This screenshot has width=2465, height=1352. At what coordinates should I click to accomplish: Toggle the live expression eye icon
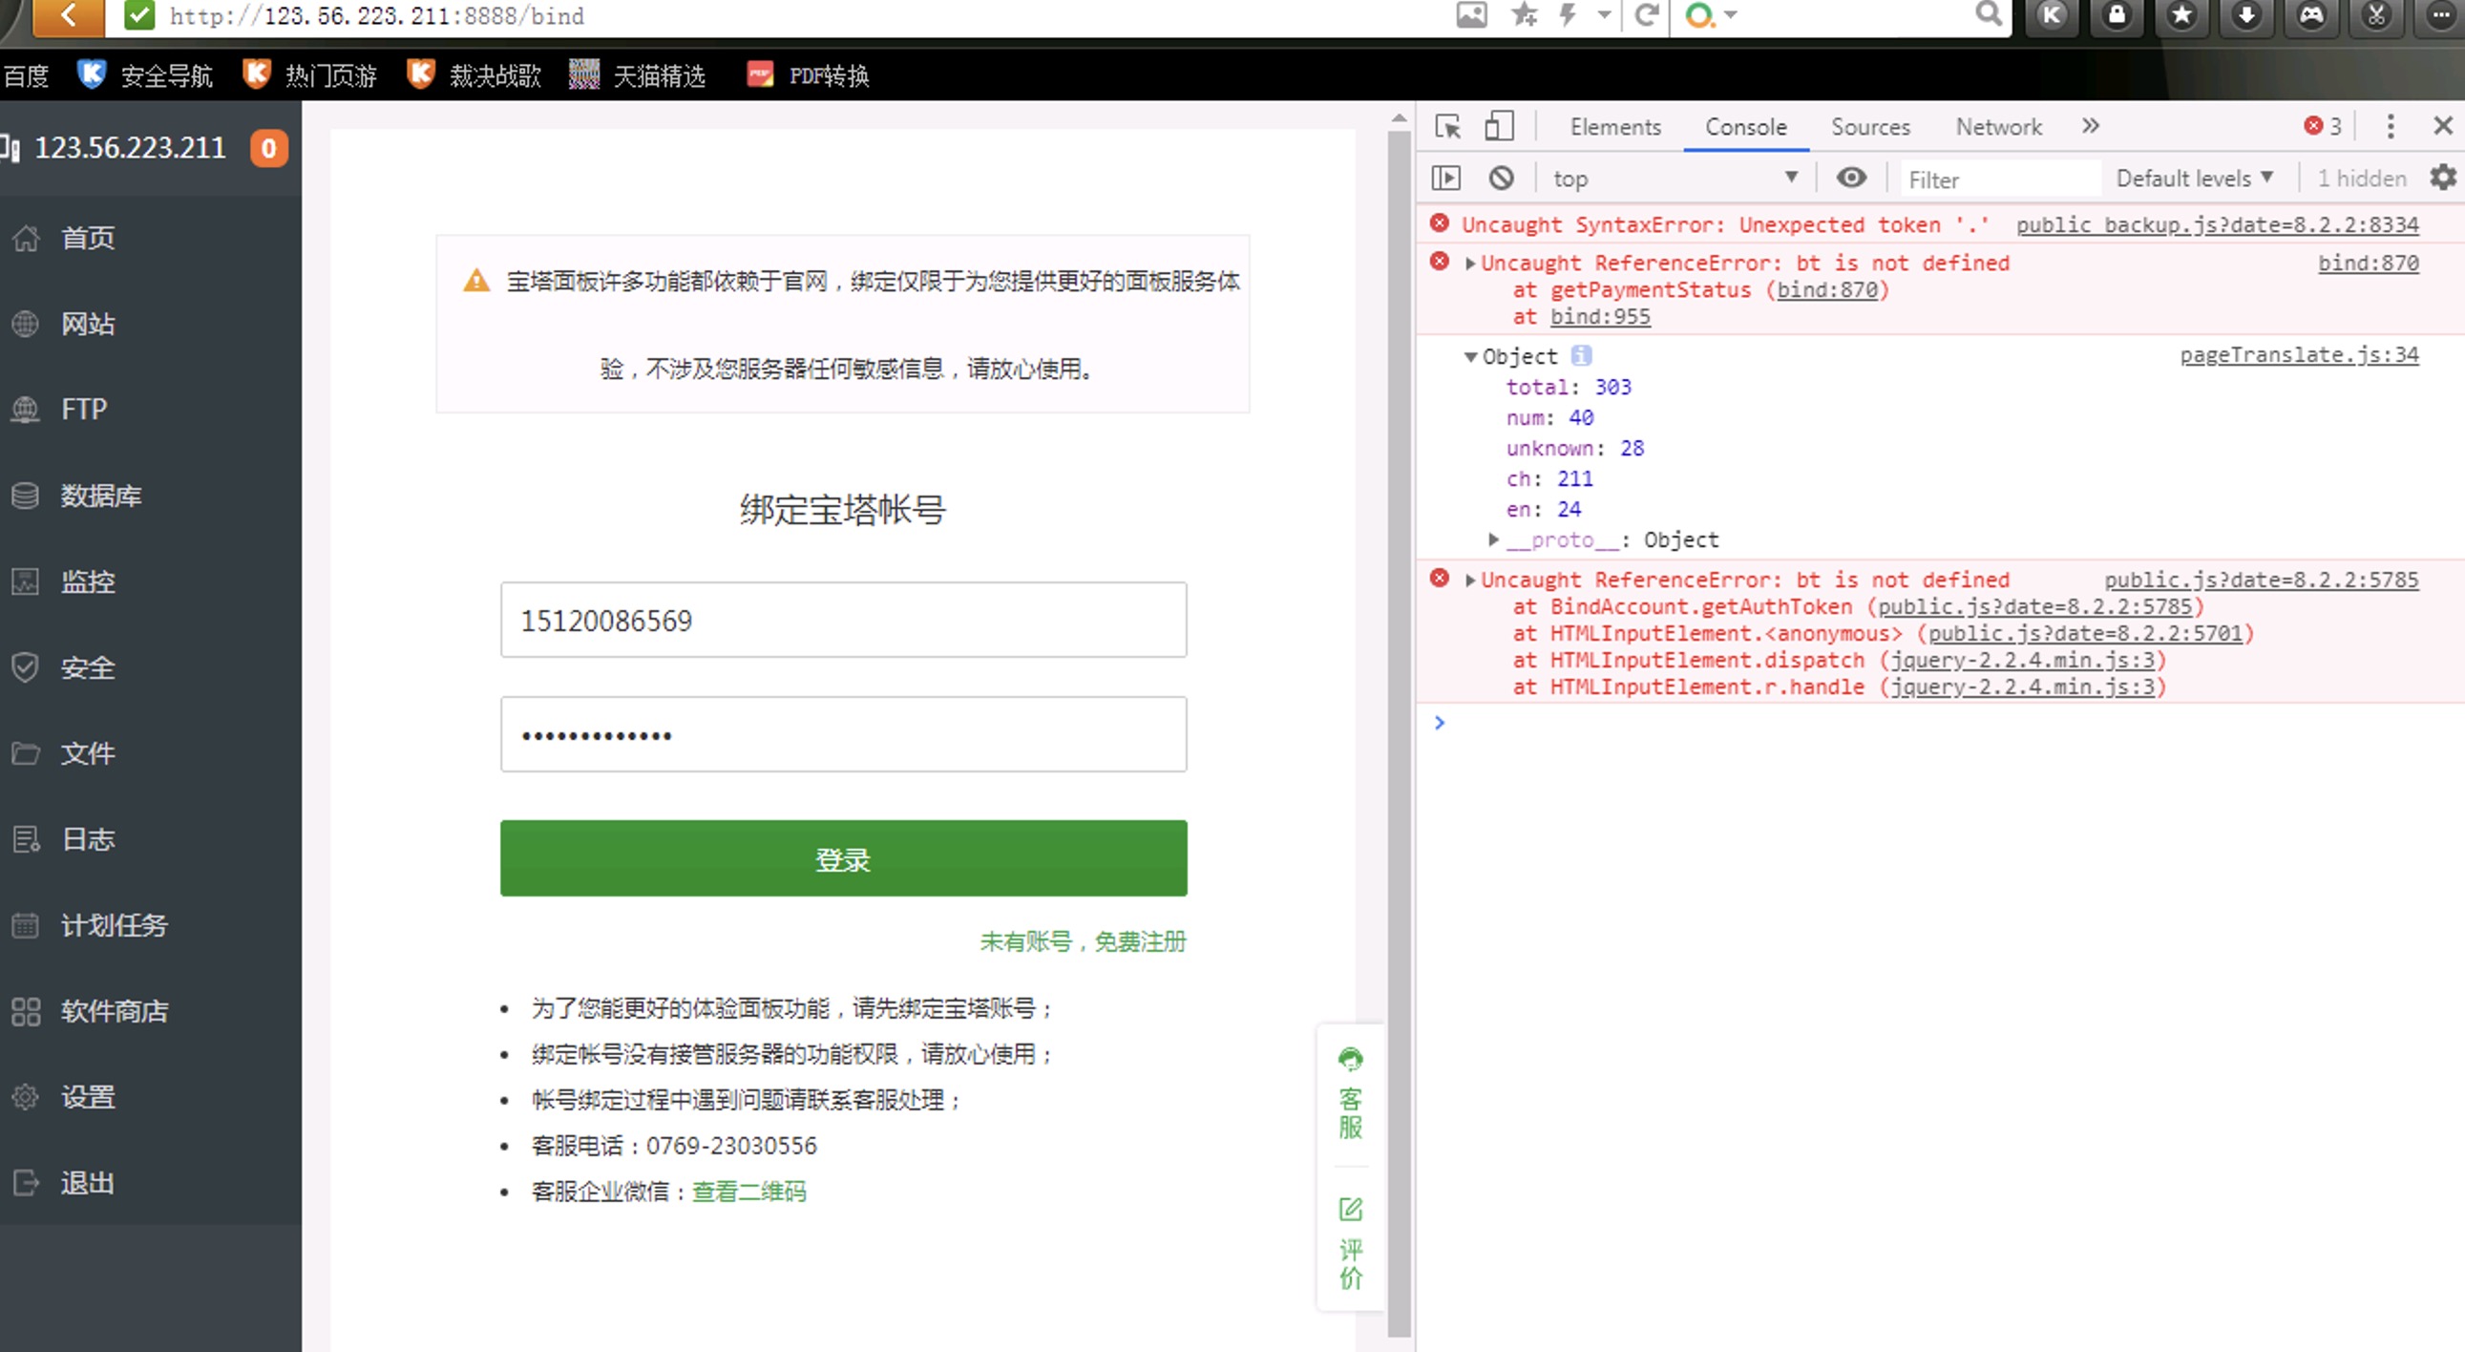point(1851,178)
